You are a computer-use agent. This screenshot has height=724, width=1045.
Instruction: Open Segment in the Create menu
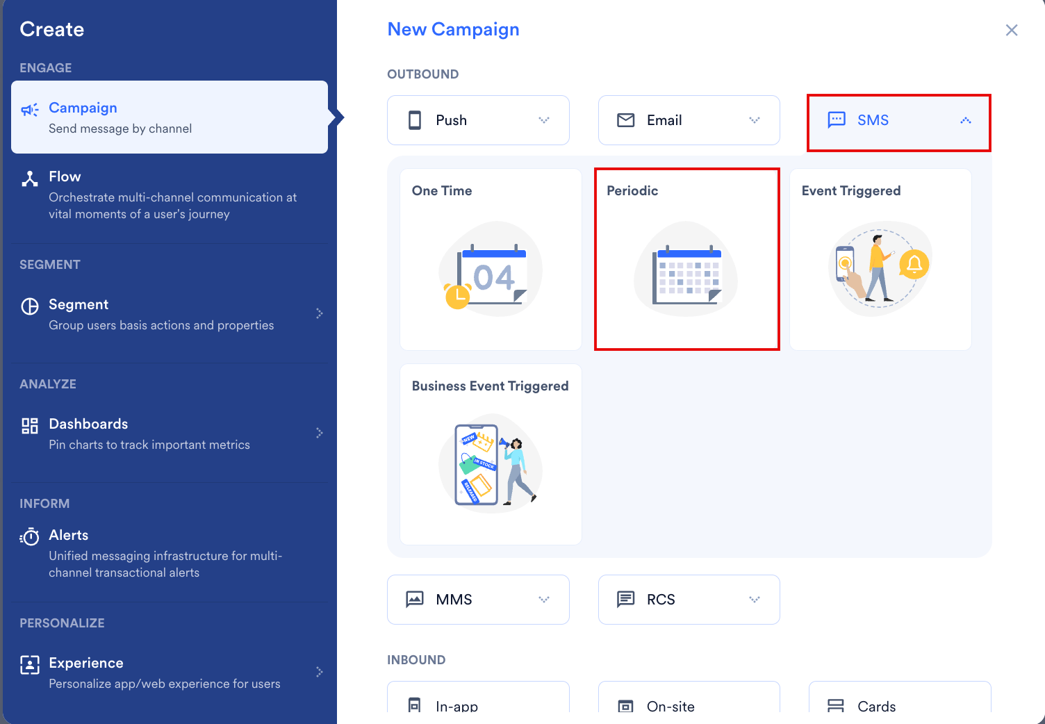click(170, 314)
